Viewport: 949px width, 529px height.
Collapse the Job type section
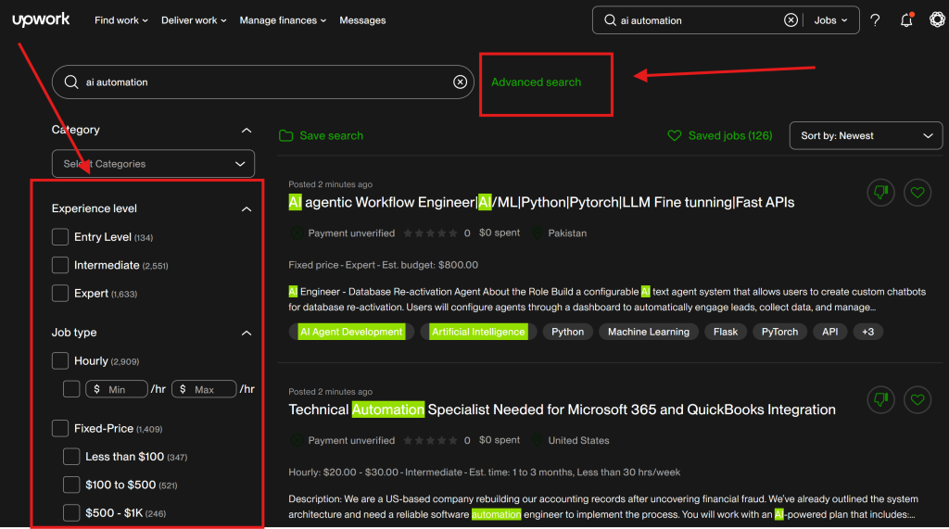(247, 333)
